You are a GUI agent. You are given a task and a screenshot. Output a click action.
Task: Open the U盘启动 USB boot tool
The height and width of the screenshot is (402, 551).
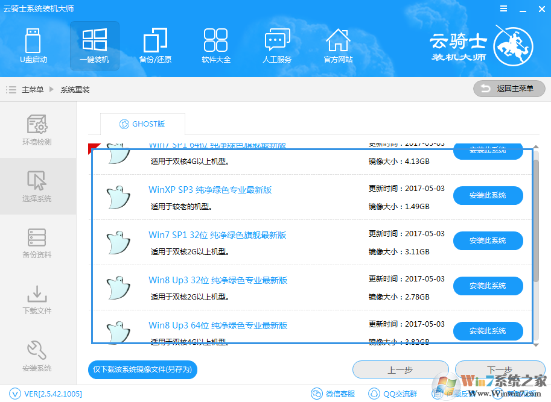tap(33, 45)
